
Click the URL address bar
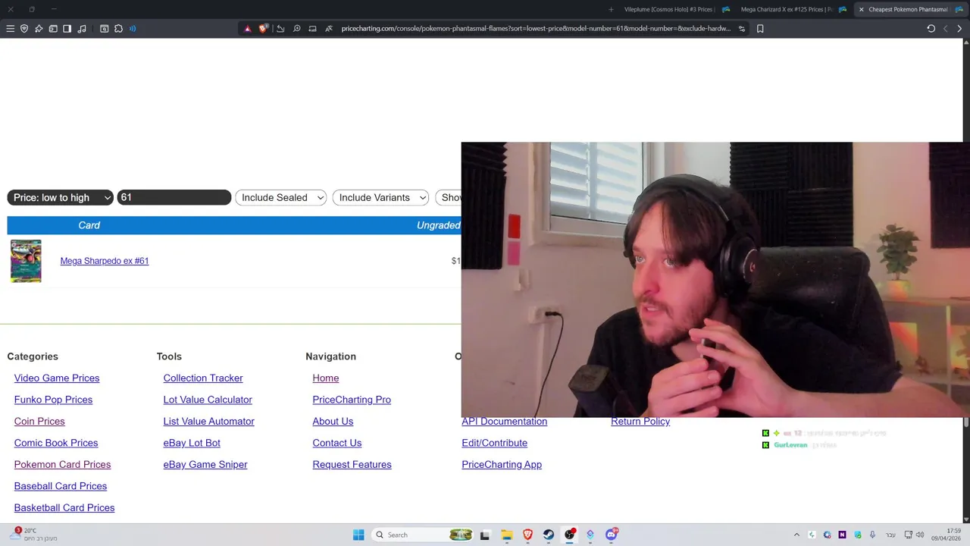(536, 29)
